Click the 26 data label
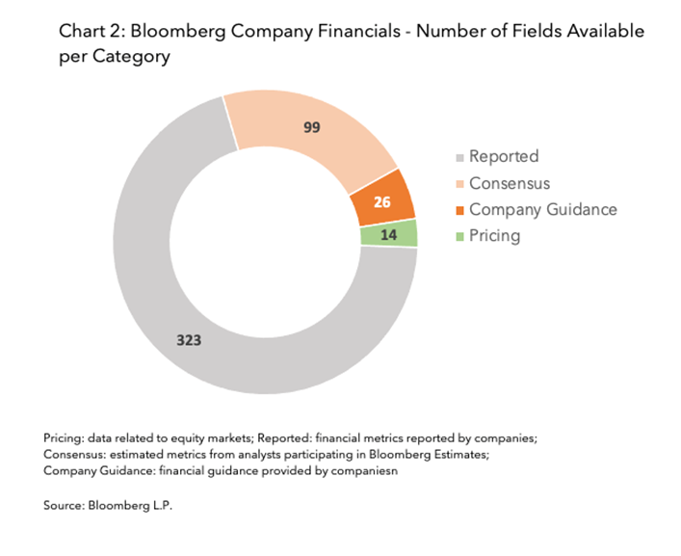This screenshot has width=681, height=556. pos(382,202)
